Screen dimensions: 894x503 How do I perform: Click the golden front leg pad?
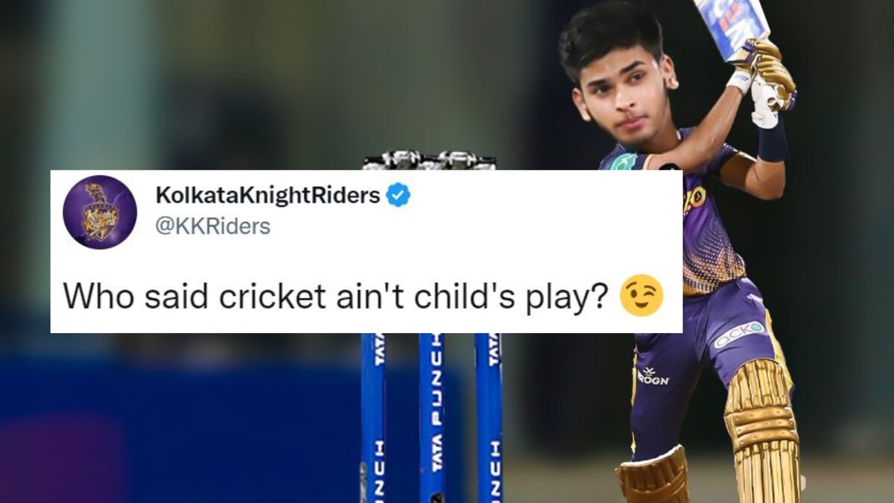click(761, 431)
